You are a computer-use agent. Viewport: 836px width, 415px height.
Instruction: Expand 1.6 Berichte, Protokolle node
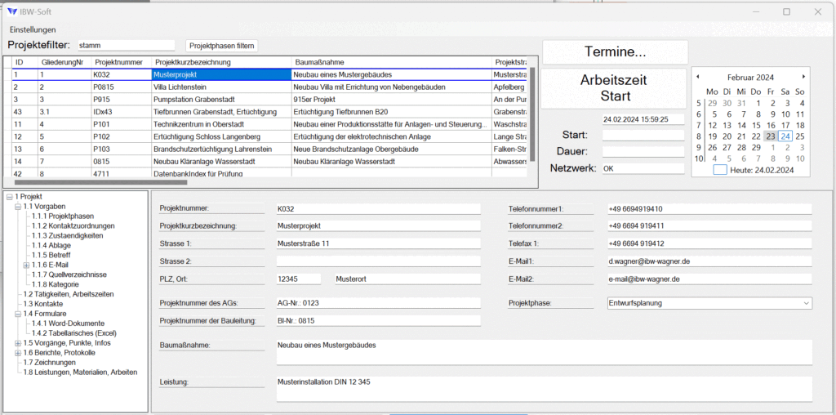click(x=18, y=353)
